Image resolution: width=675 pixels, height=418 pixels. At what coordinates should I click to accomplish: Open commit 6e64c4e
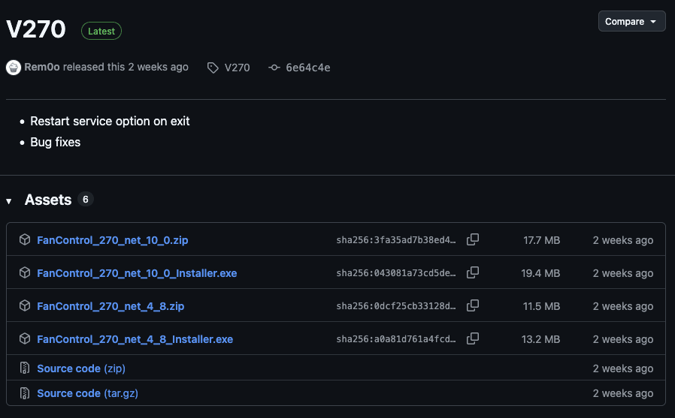click(308, 68)
